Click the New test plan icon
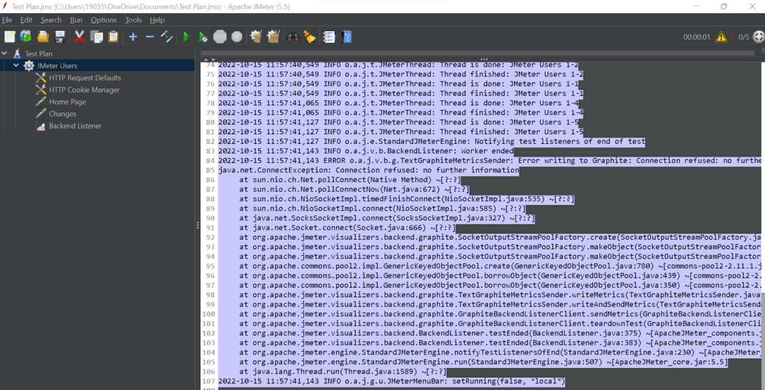The image size is (765, 390). pos(10,37)
